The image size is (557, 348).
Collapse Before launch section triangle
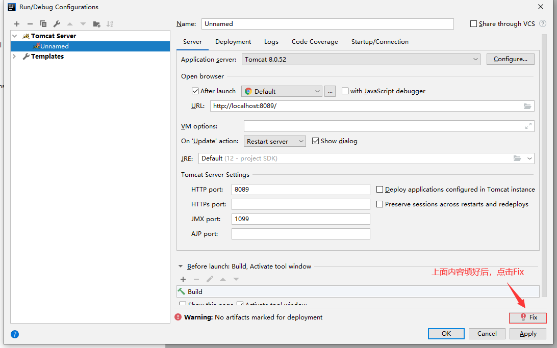(181, 266)
